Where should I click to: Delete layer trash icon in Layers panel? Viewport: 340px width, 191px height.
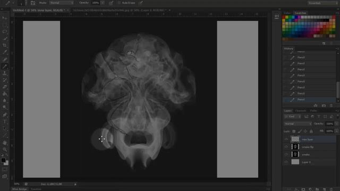(331, 189)
